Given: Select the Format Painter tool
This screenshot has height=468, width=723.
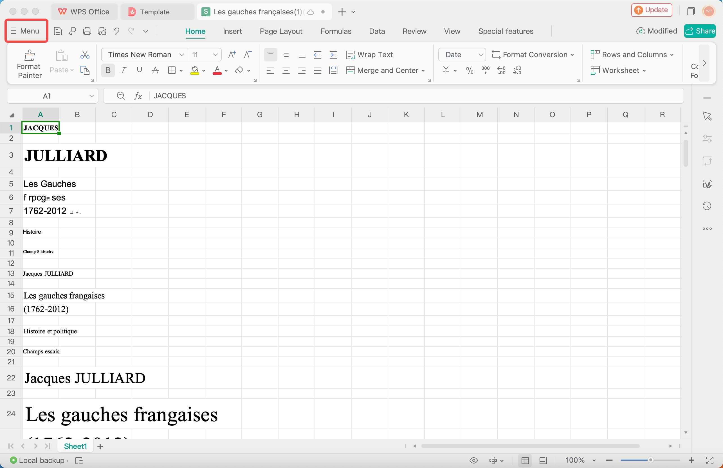Looking at the screenshot, I should point(29,64).
